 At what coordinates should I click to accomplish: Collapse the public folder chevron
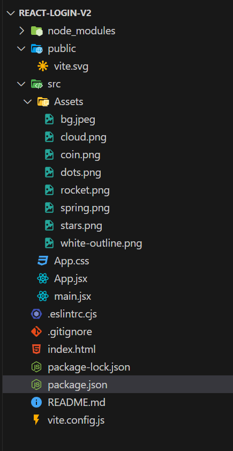(21, 49)
